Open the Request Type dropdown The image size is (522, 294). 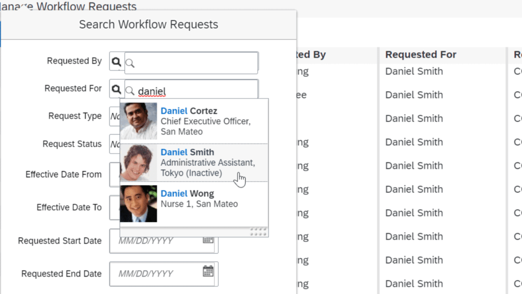tap(115, 116)
